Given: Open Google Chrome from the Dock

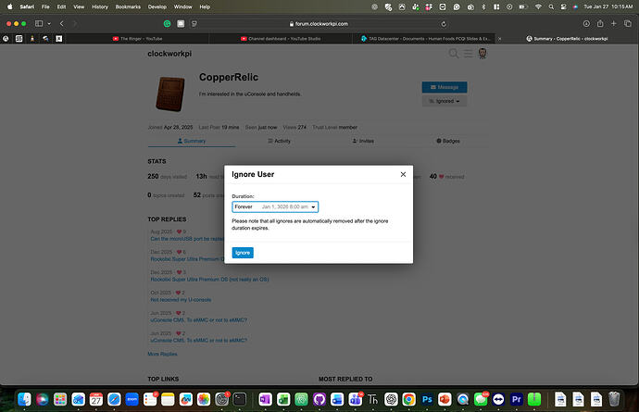Looking at the screenshot, I should 408,399.
